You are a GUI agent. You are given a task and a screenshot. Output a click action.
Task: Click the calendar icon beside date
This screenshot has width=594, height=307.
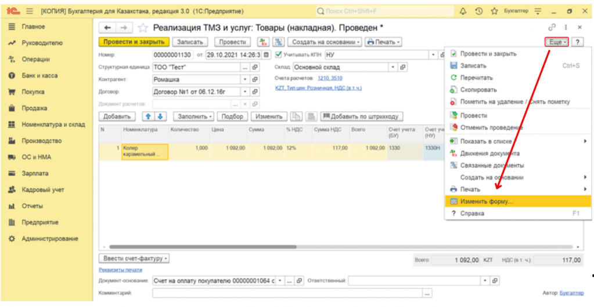(267, 54)
